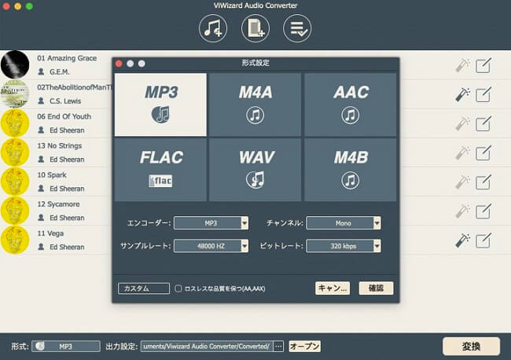Select track title 06 End Of Youth
Image resolution: width=511 pixels, height=360 pixels.
click(64, 116)
